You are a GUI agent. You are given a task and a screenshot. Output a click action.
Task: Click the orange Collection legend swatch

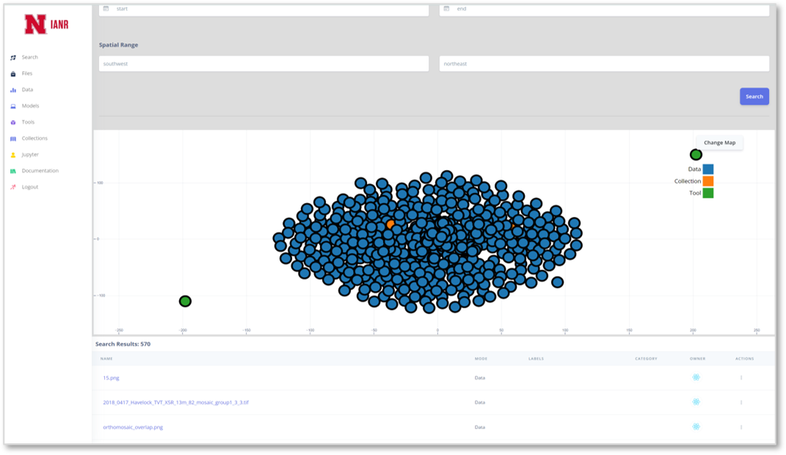[707, 181]
